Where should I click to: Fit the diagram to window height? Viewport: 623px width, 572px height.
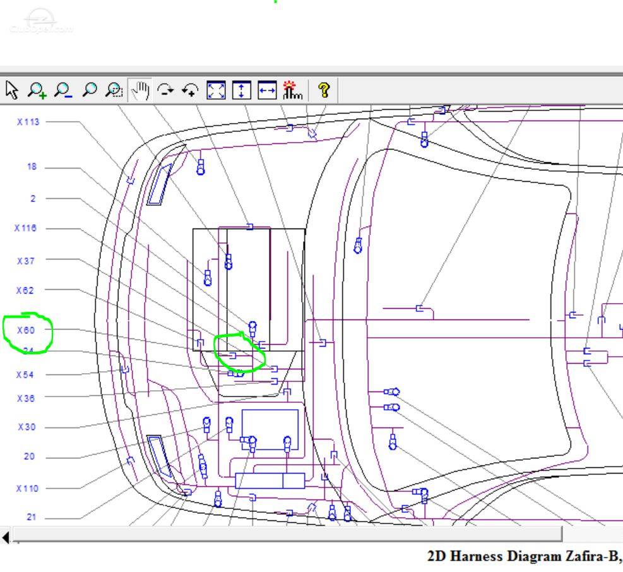pos(242,90)
